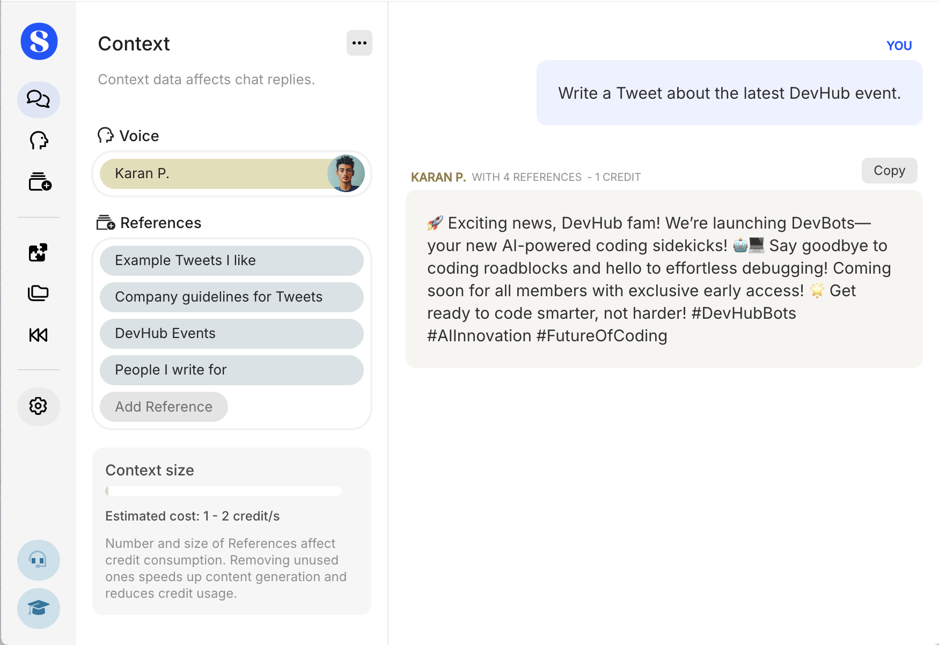
Task: Select the DevHub Events reference
Action: click(231, 334)
